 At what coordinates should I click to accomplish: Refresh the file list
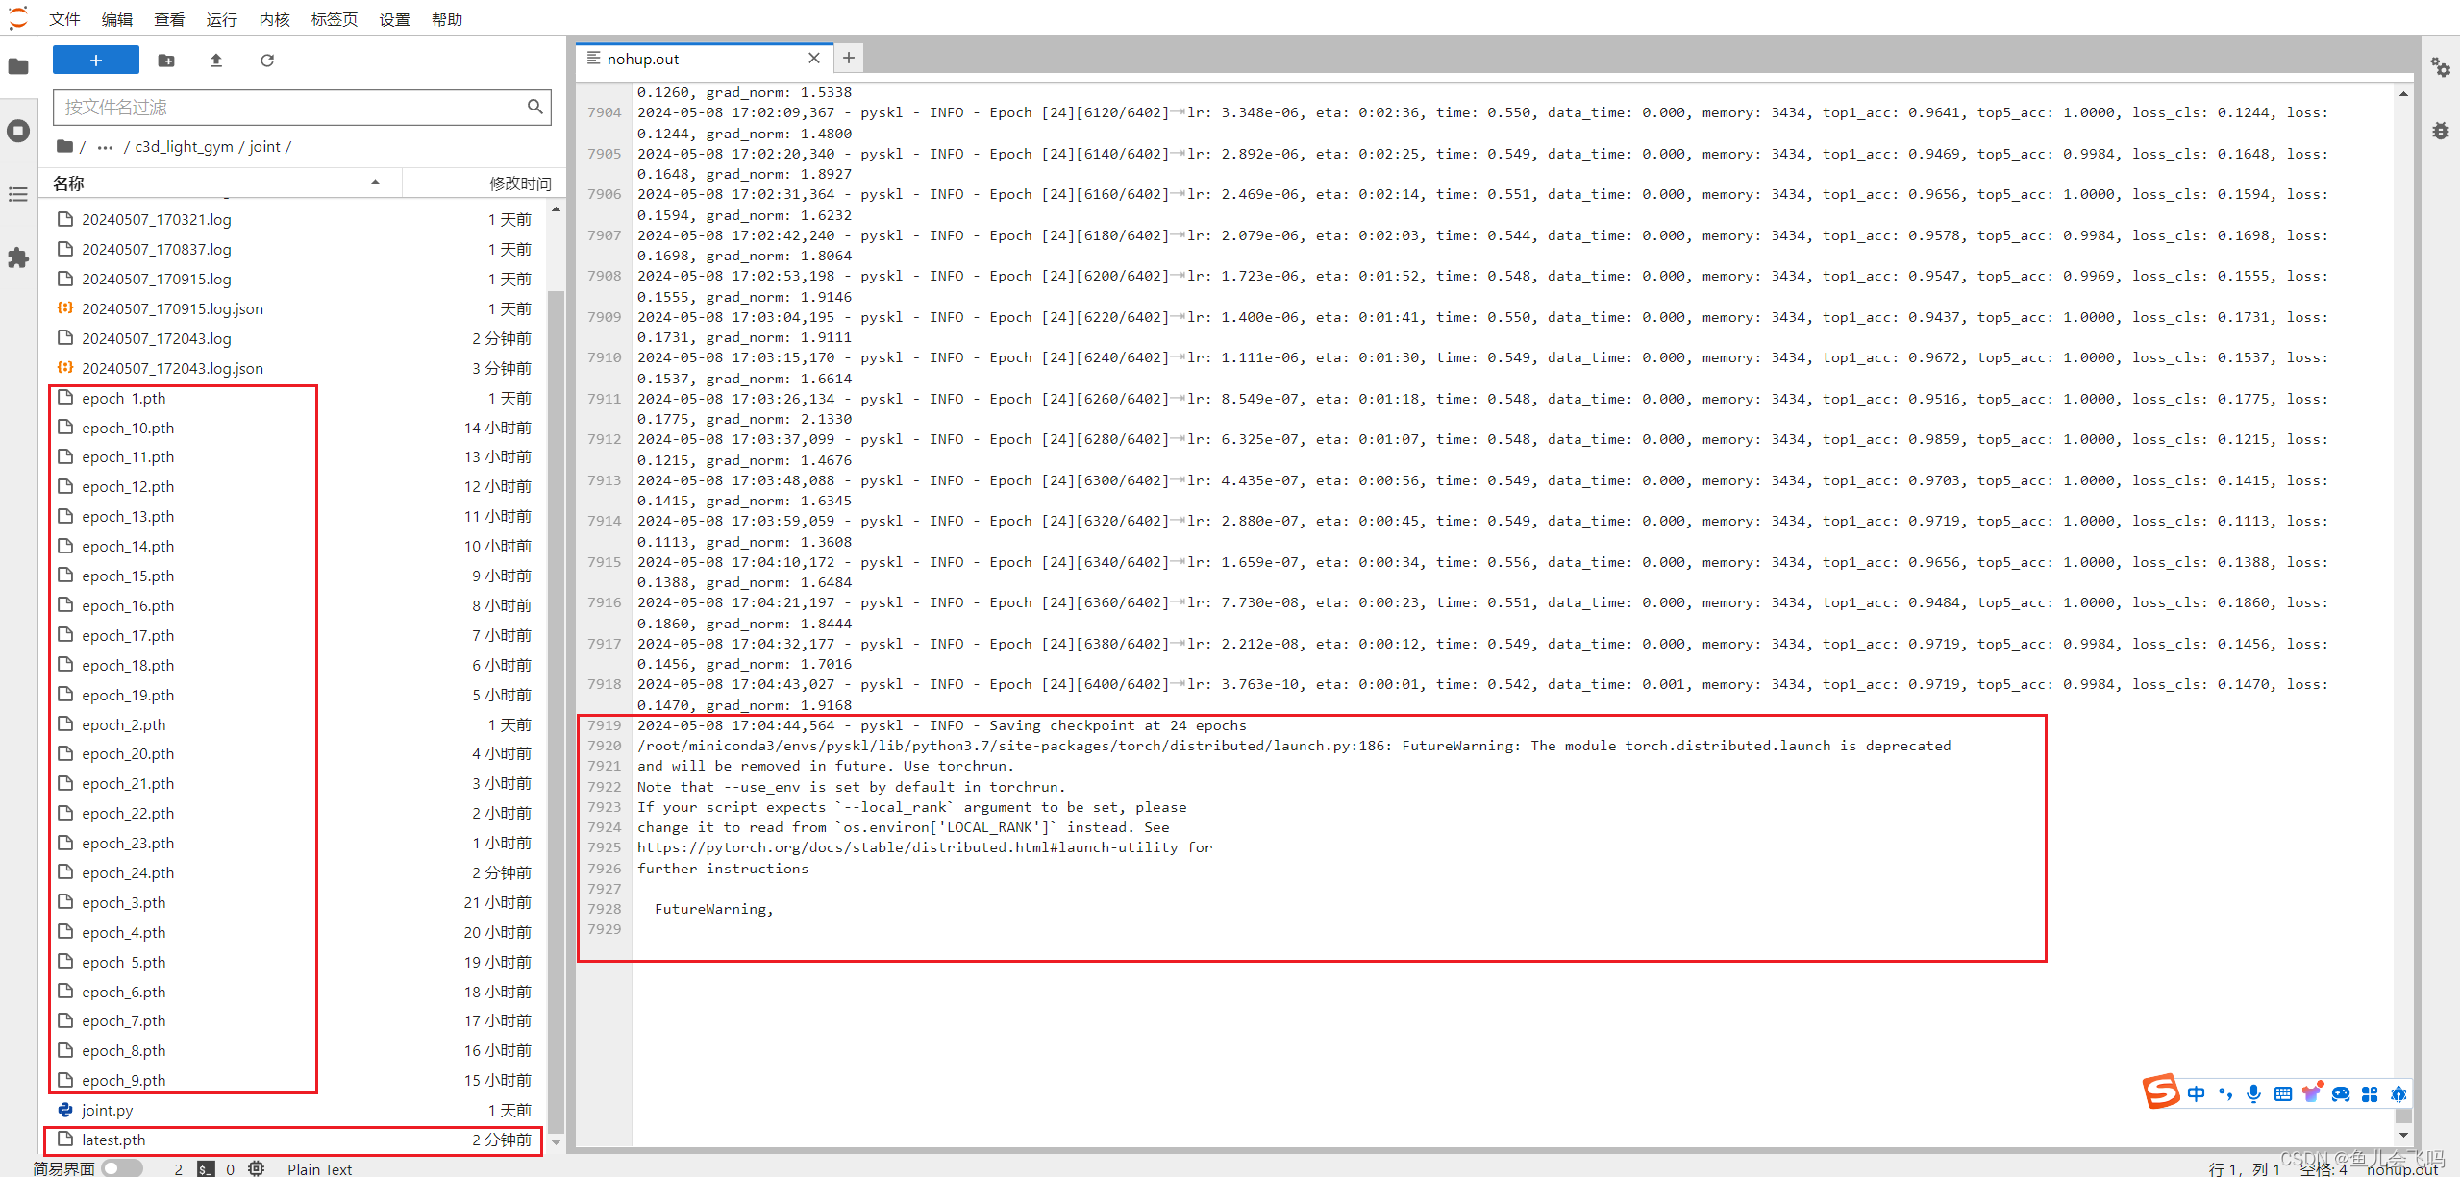[266, 60]
